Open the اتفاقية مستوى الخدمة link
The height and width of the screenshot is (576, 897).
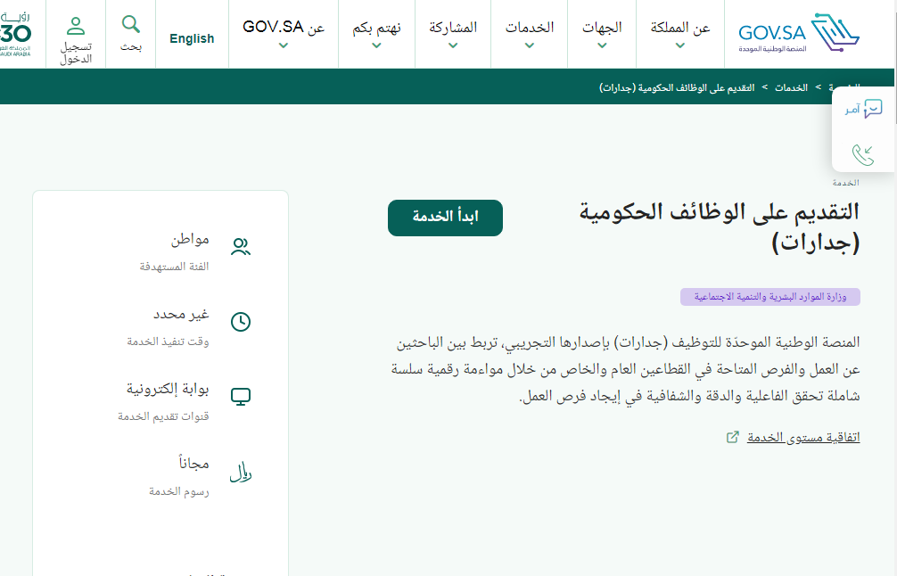coord(803,438)
